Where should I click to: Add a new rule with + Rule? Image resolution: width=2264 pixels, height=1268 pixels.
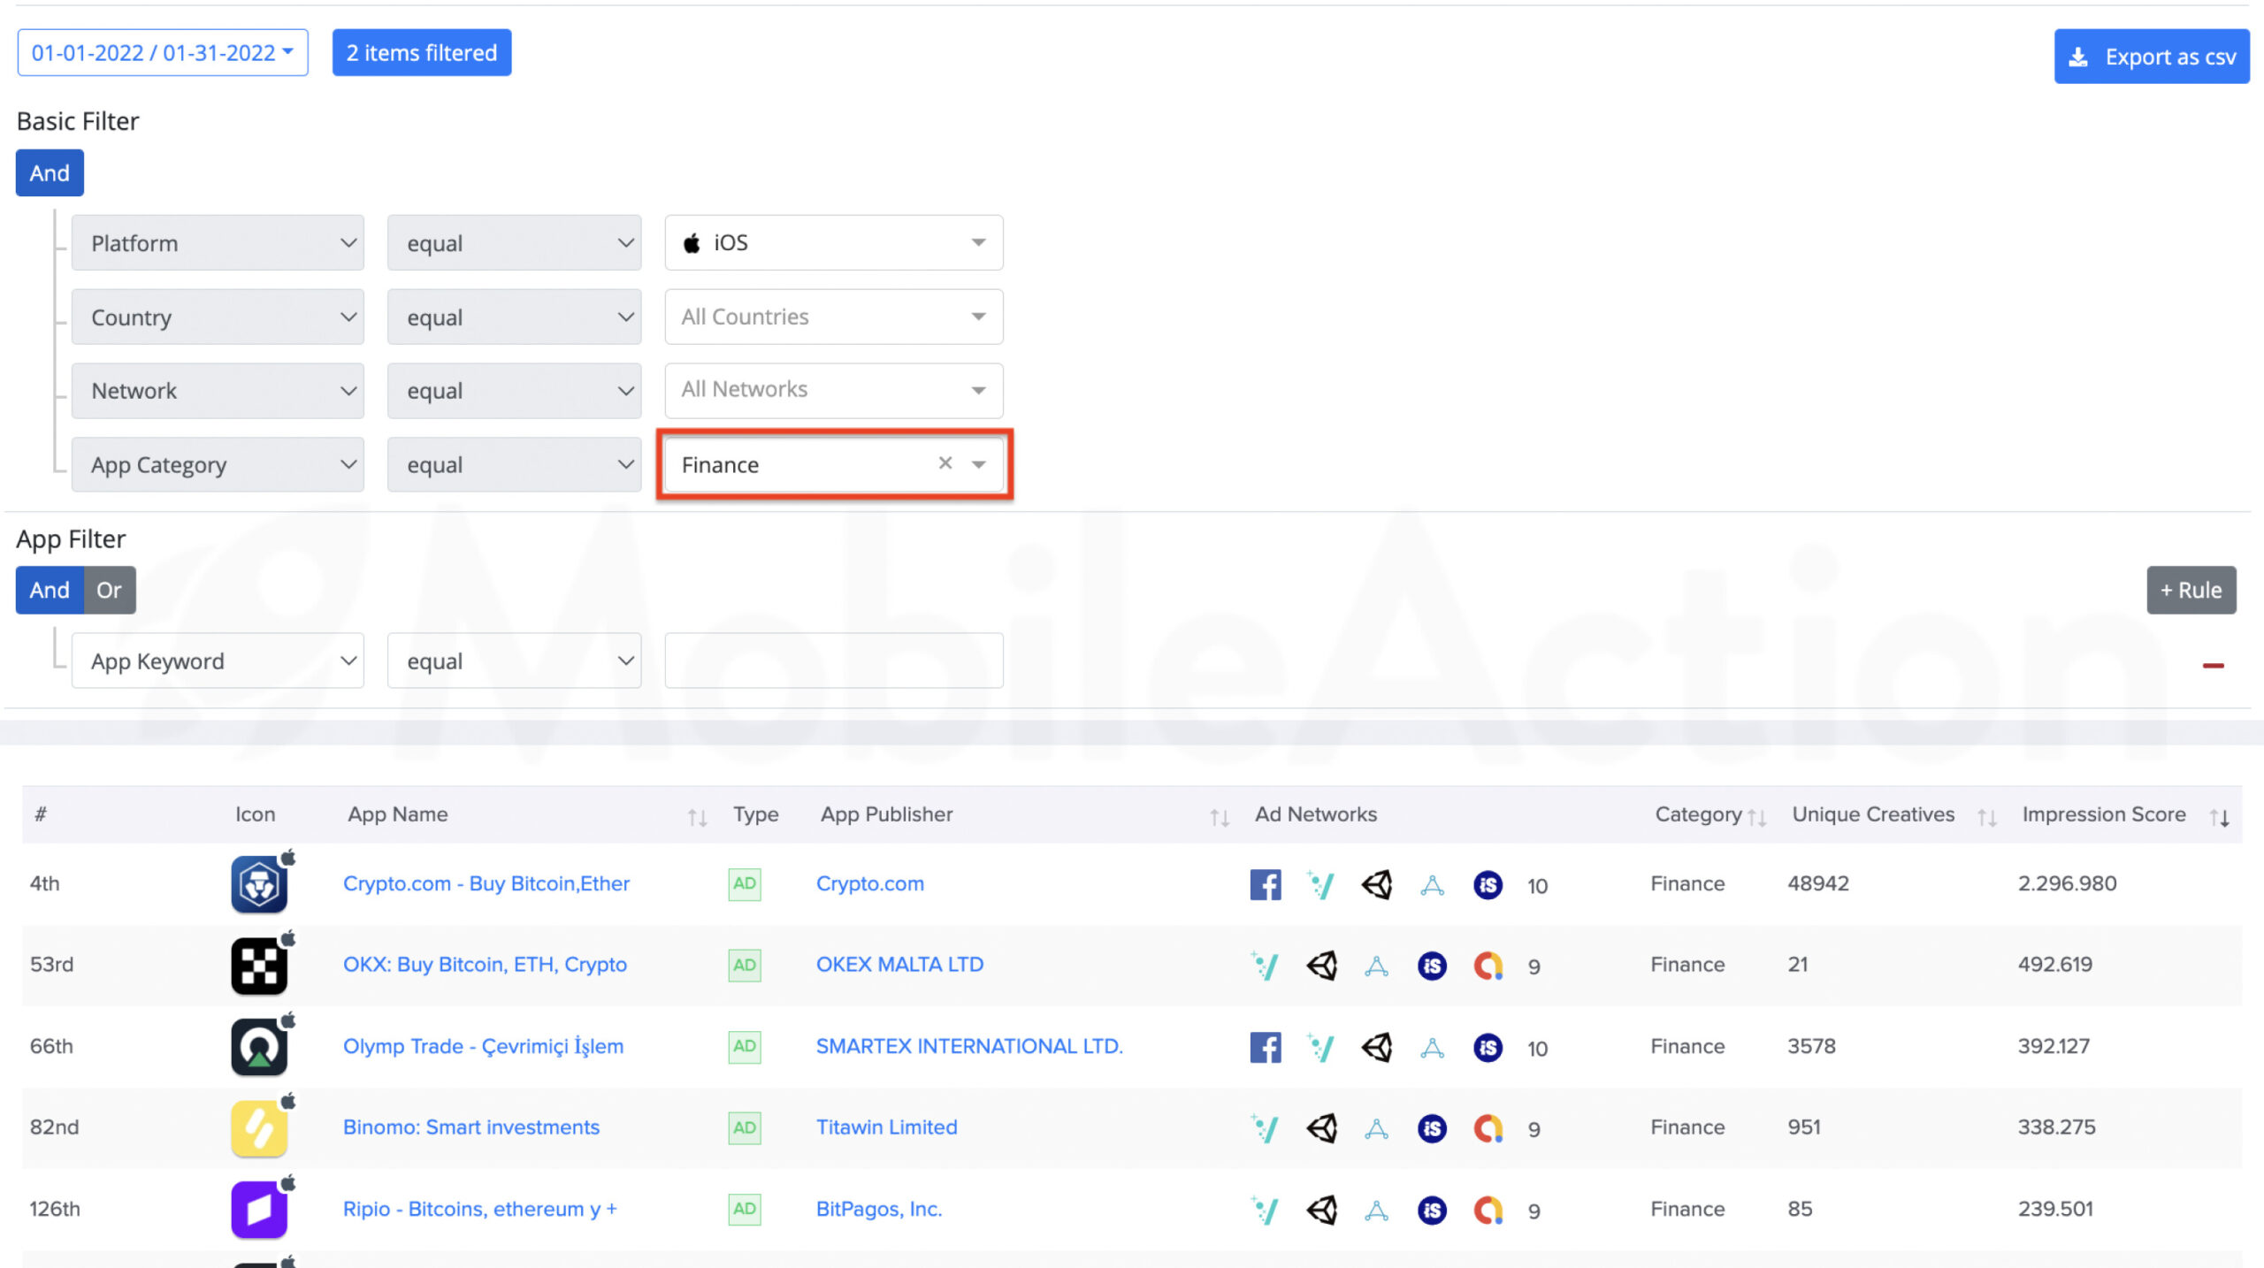point(2191,590)
